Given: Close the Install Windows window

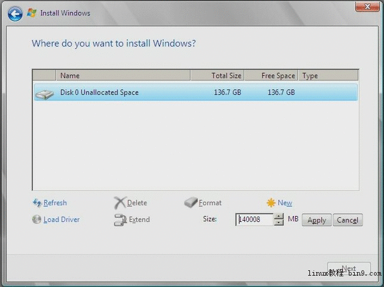Looking at the screenshot, I should [x=367, y=7].
